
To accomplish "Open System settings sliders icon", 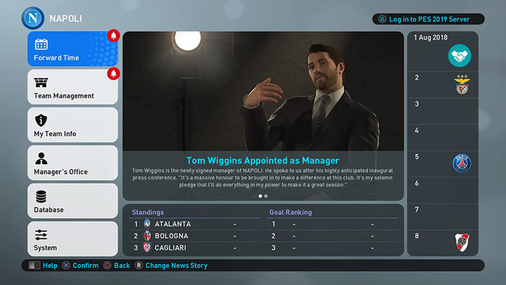I will coord(41,234).
